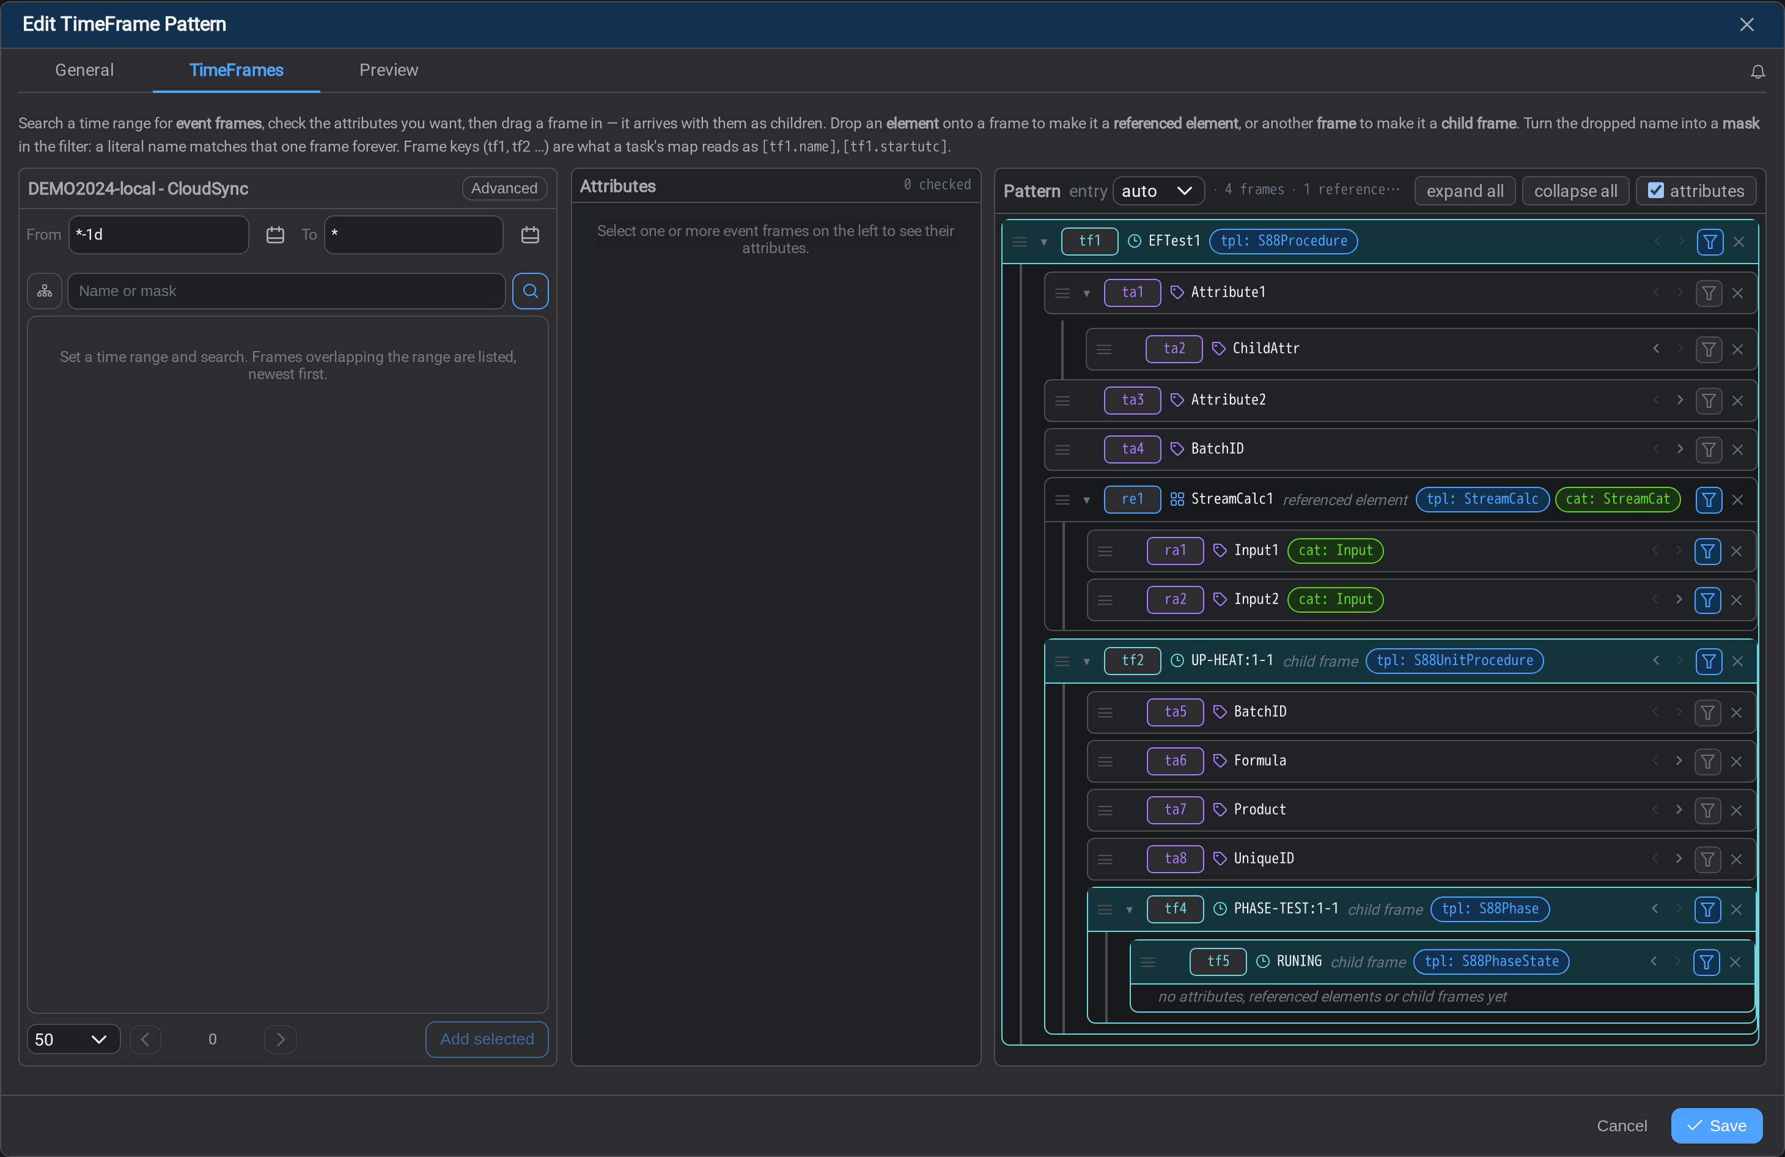The width and height of the screenshot is (1785, 1157).
Task: Click the cat: Input tag on Input2
Action: click(1335, 601)
